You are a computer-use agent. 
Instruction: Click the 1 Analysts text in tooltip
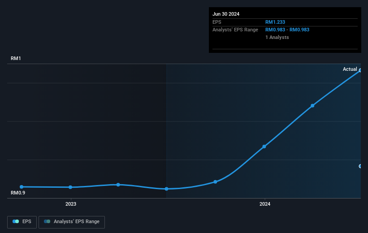[x=277, y=37]
